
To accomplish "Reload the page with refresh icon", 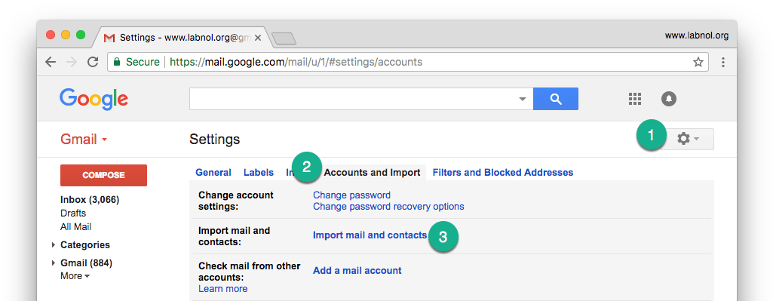I will (x=93, y=62).
